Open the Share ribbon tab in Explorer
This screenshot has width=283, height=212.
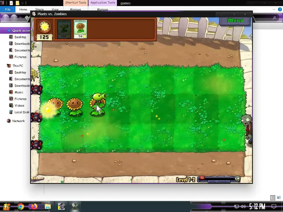tap(39, 9)
